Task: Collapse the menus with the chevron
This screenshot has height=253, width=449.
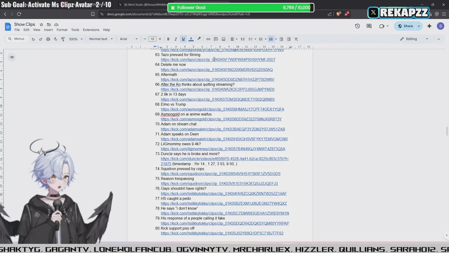Action: [x=438, y=39]
